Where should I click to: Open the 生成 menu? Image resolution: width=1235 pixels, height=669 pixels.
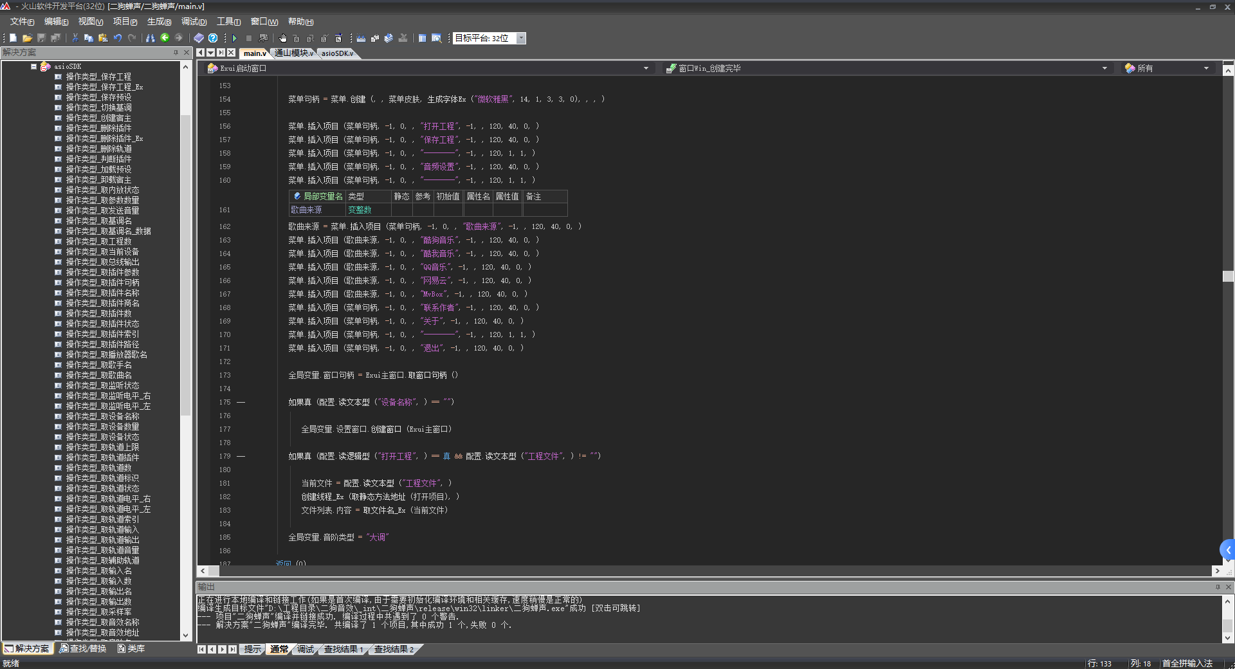click(x=159, y=22)
